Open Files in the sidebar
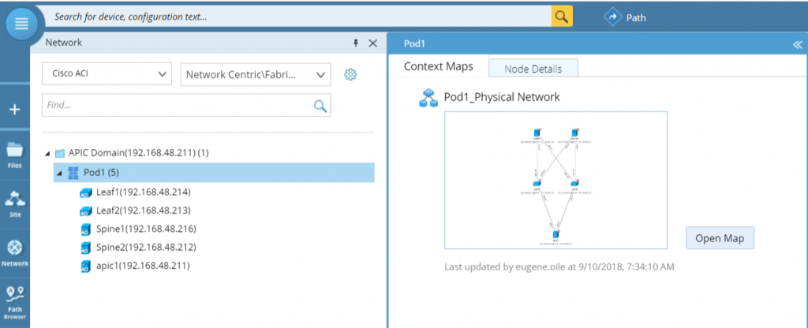Image resolution: width=808 pixels, height=328 pixels. (x=15, y=155)
